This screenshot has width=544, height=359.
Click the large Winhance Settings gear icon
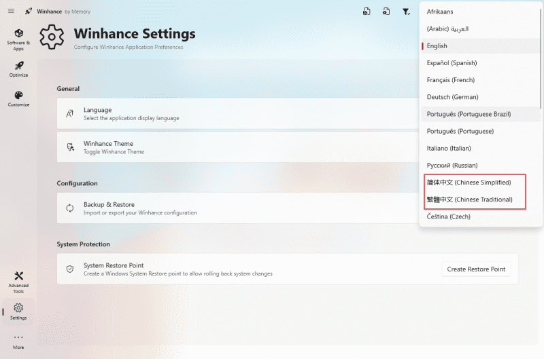(x=52, y=37)
